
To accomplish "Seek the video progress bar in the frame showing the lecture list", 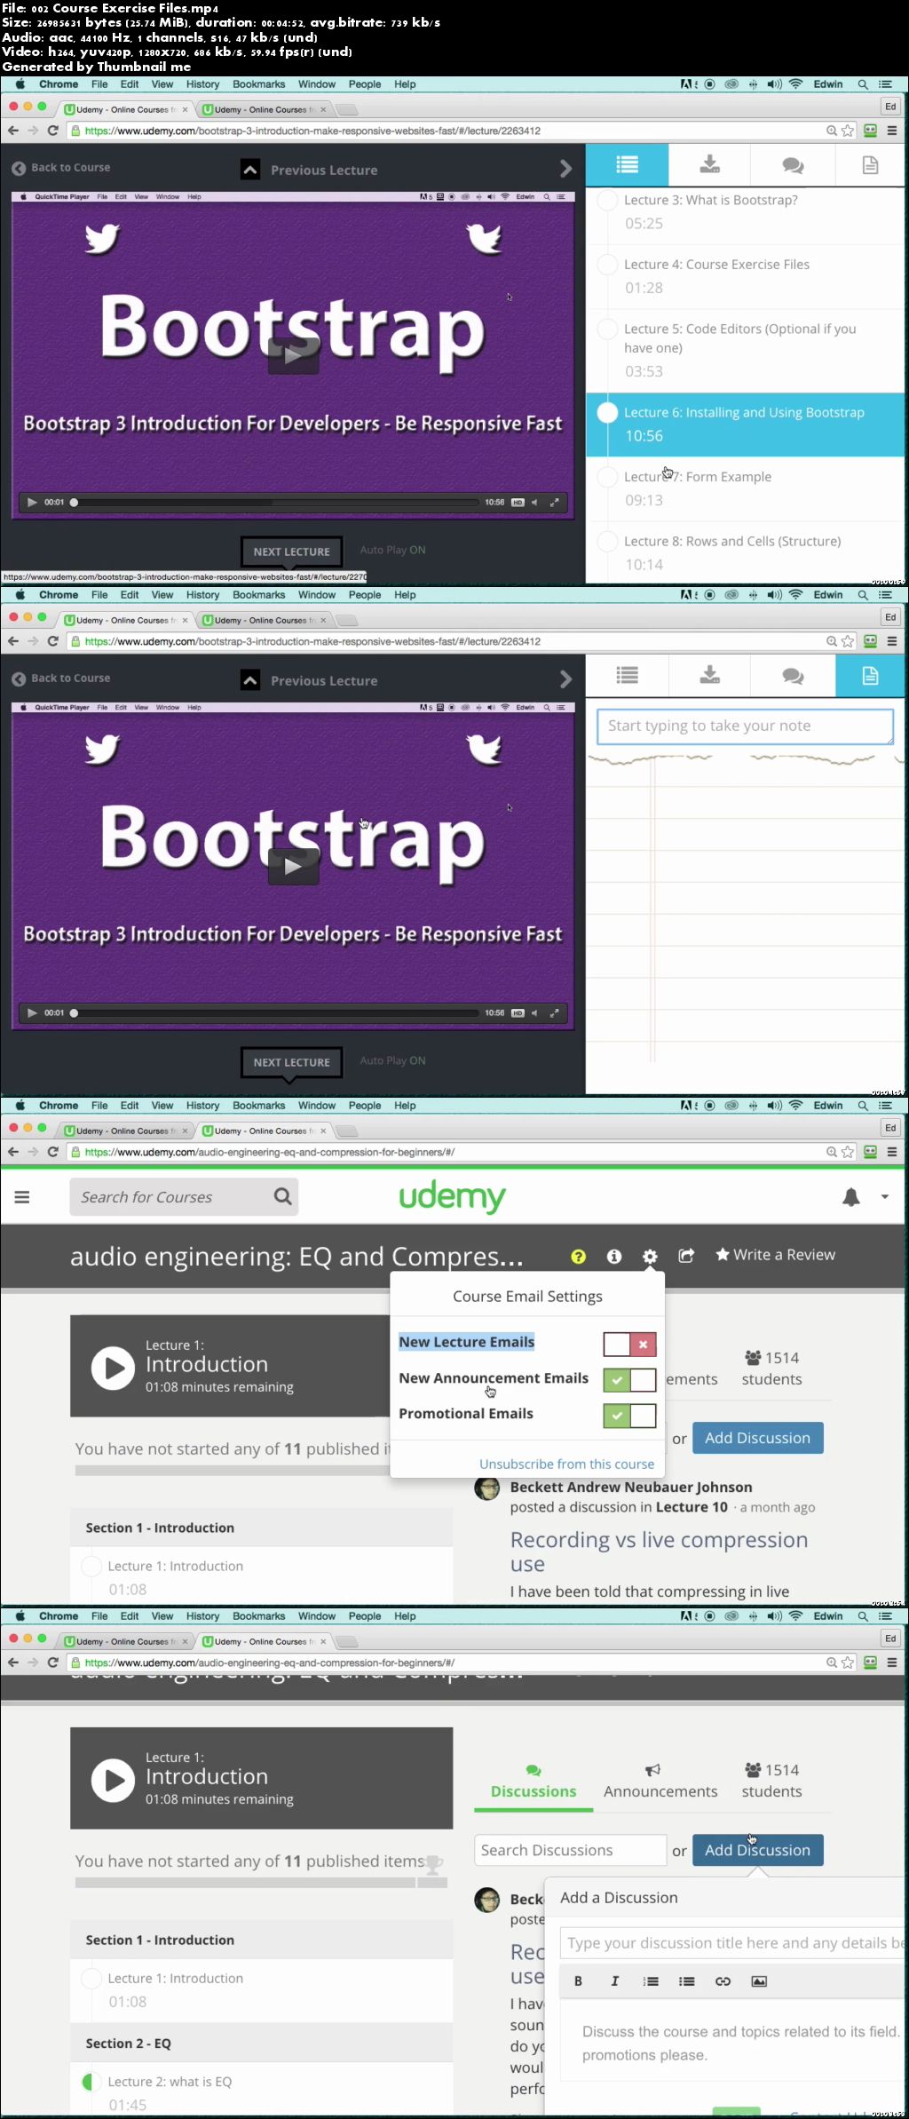I will pyautogui.click(x=275, y=503).
